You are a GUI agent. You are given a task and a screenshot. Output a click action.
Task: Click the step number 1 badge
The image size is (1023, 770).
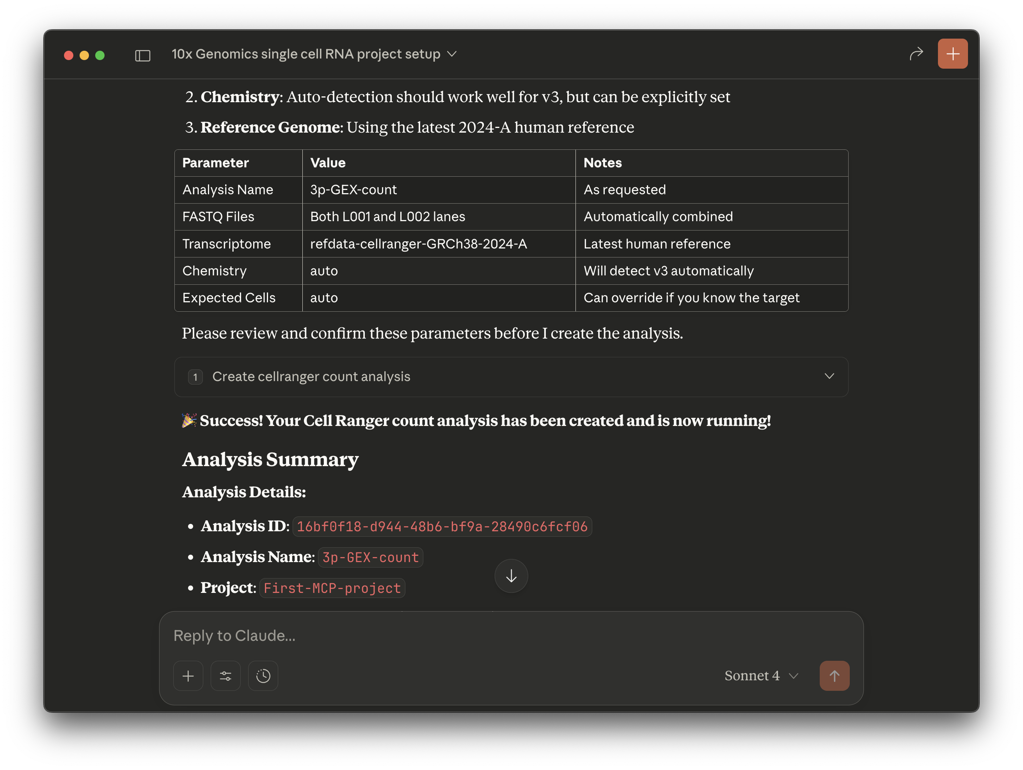pos(195,377)
